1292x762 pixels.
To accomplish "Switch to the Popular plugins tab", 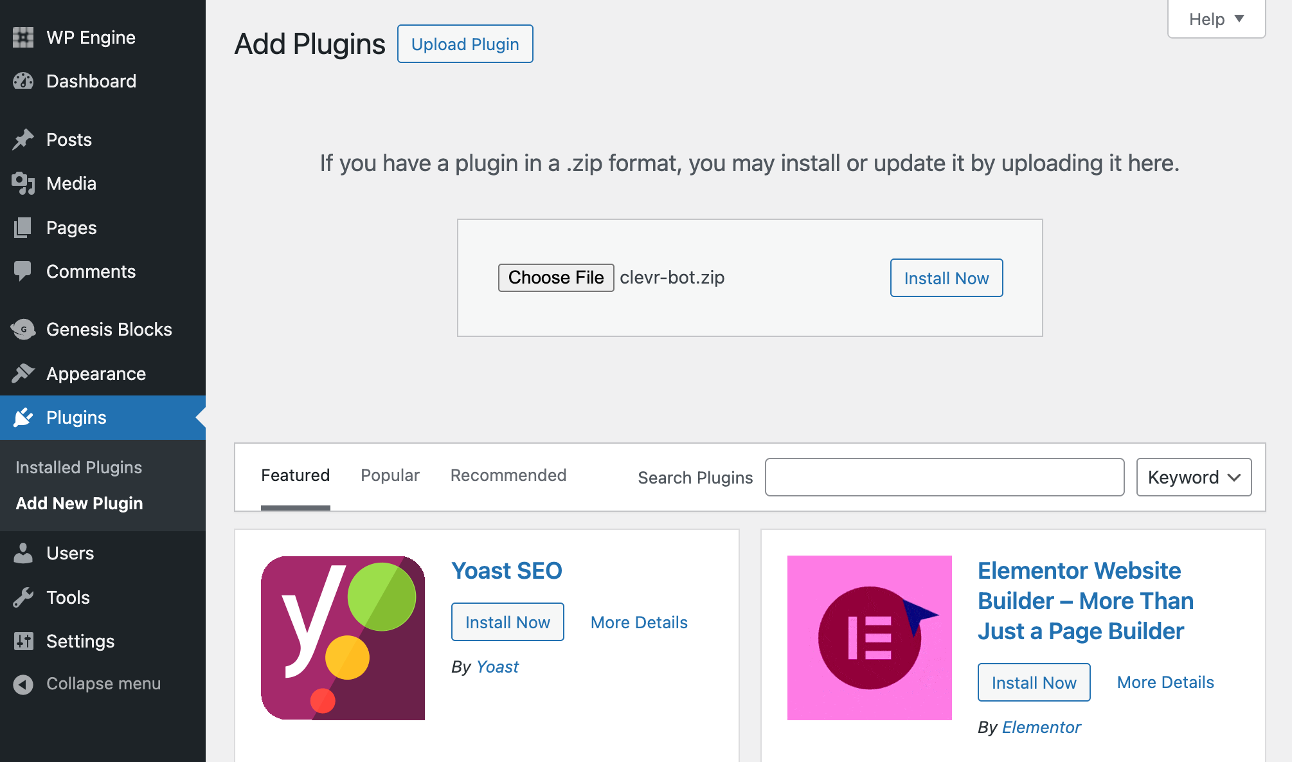I will tap(390, 475).
